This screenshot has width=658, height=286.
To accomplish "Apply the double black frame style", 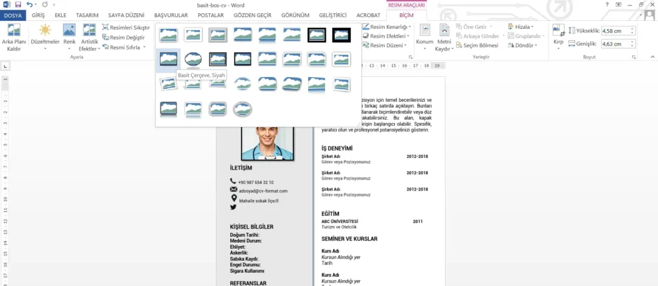I will 317,35.
